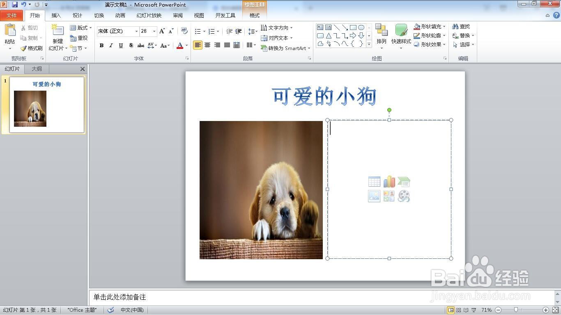Open the Align Text (对齐文本) dropdown

[x=277, y=38]
